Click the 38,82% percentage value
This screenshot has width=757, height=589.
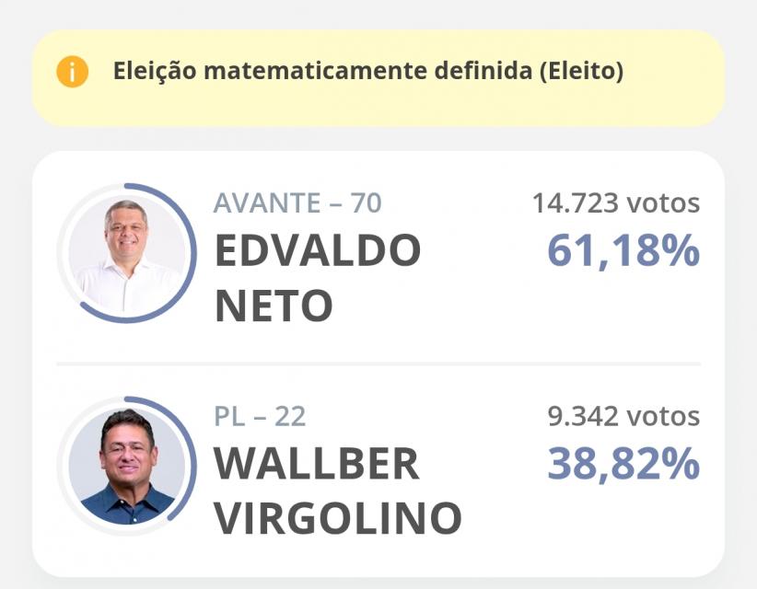tap(623, 466)
